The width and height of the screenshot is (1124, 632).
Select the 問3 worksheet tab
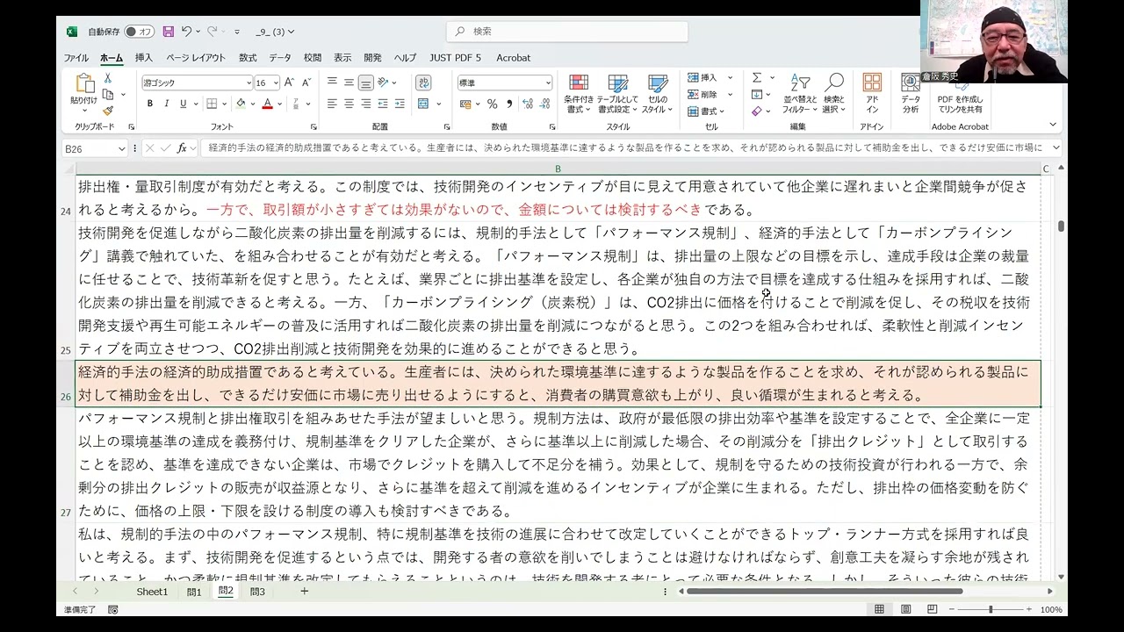point(257,592)
